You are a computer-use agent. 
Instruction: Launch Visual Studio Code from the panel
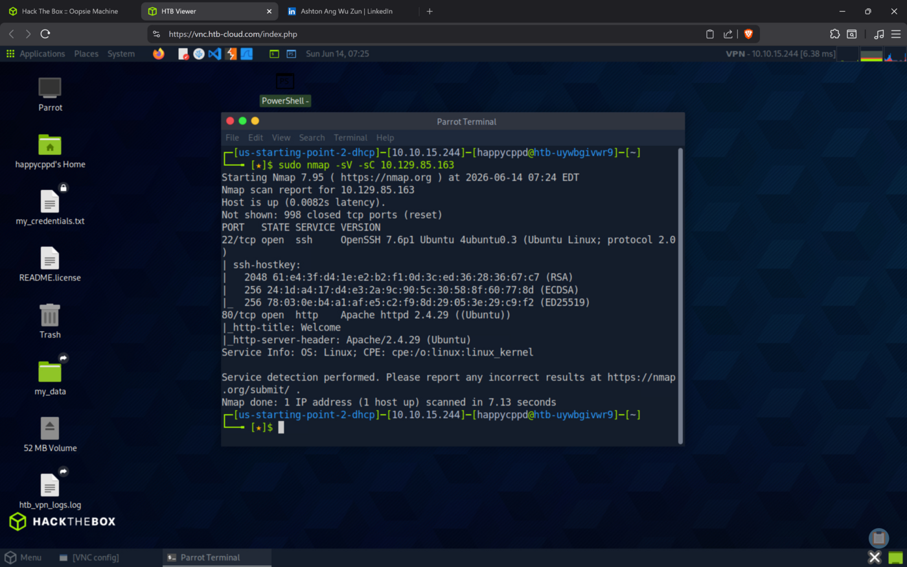[214, 54]
